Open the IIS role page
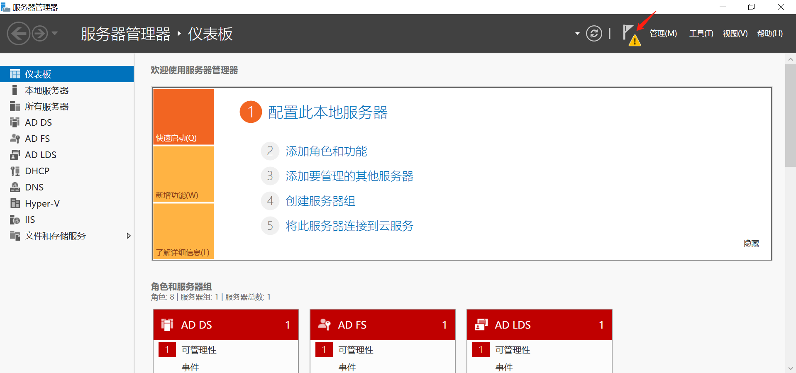Image resolution: width=796 pixels, height=373 pixels. tap(30, 219)
